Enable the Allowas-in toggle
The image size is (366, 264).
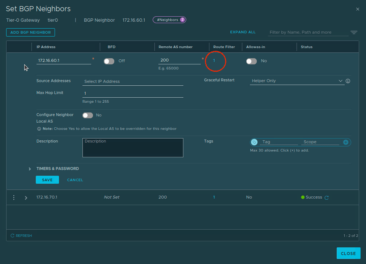[251, 61]
